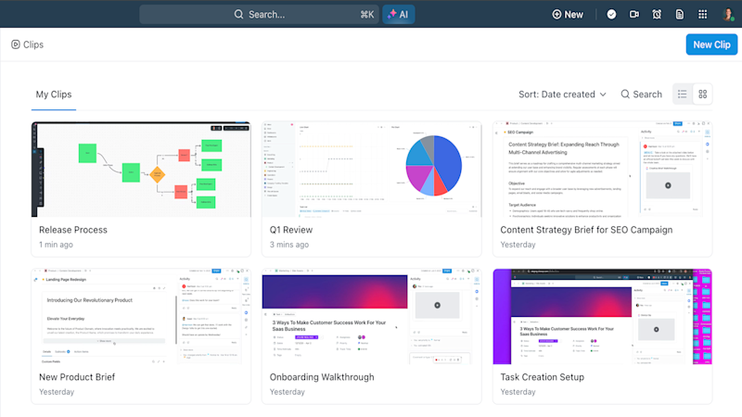Click the Clips breadcrumb label

33,44
